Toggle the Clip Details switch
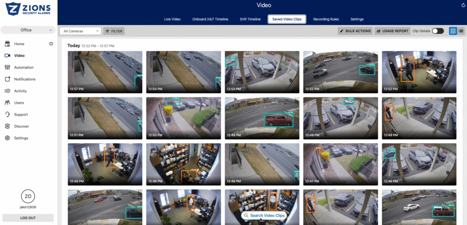Screen dimensions: 467x225 pos(438,31)
